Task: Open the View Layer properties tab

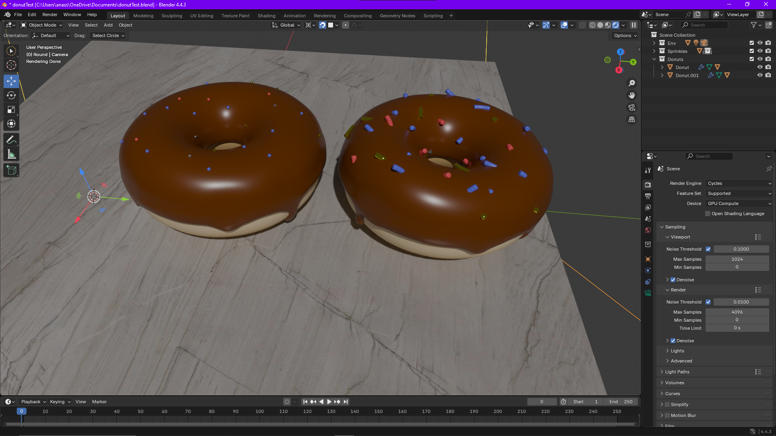Action: click(x=648, y=207)
